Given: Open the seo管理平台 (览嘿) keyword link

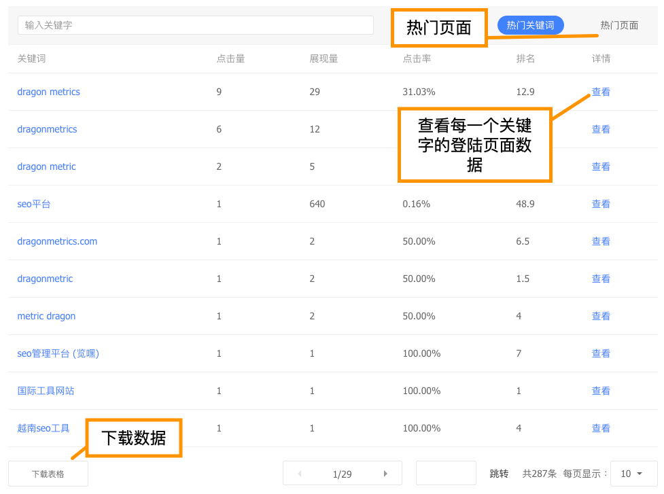Looking at the screenshot, I should [58, 353].
